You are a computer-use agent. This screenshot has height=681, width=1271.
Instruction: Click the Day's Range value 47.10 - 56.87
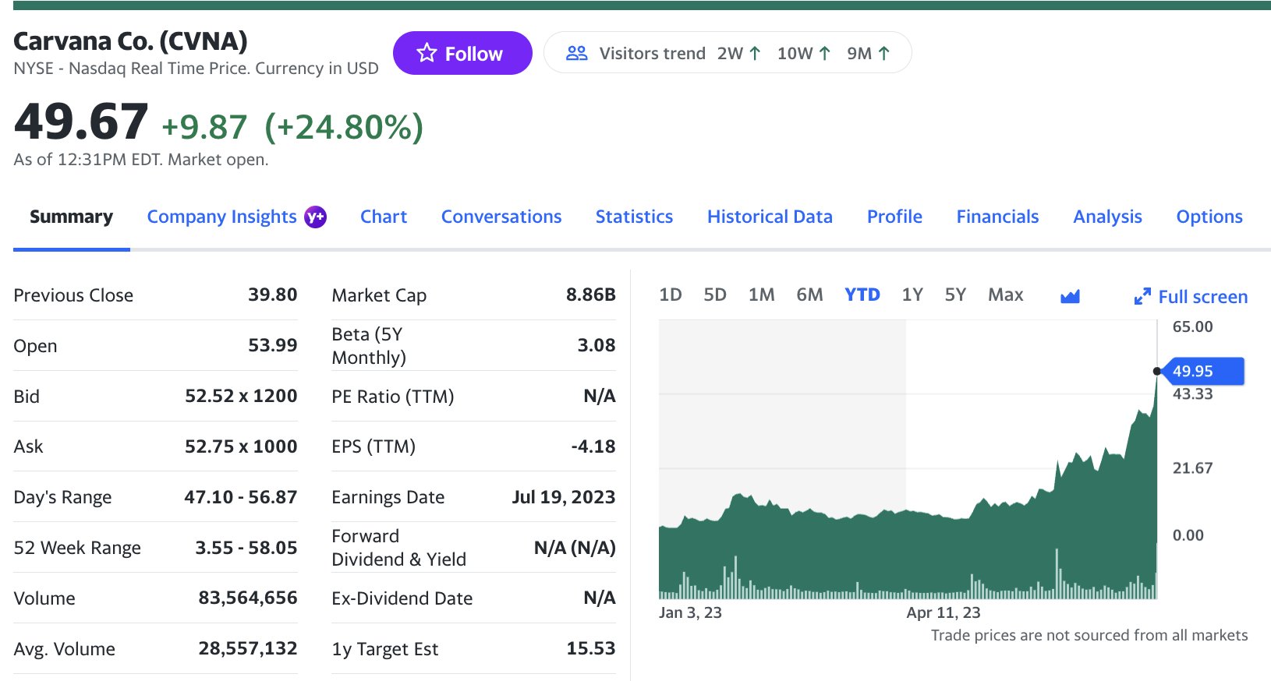(241, 497)
